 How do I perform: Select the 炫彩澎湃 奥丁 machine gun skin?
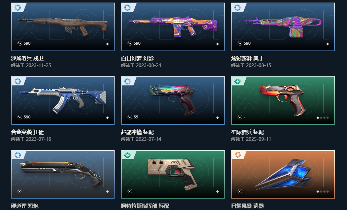click(x=283, y=27)
